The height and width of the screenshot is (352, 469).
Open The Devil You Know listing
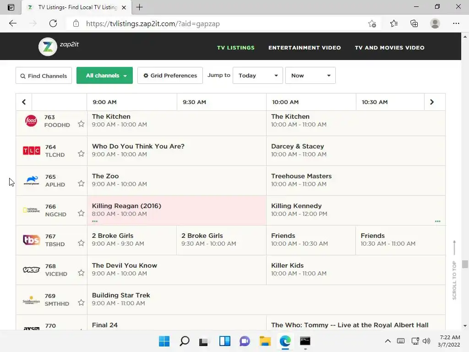(176, 269)
